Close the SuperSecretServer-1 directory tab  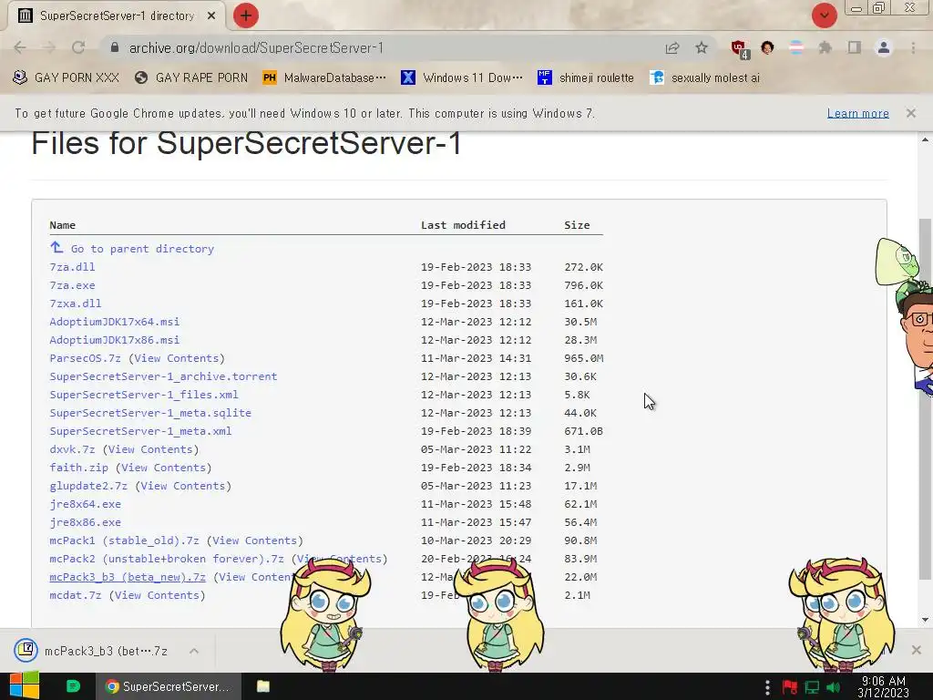211,16
